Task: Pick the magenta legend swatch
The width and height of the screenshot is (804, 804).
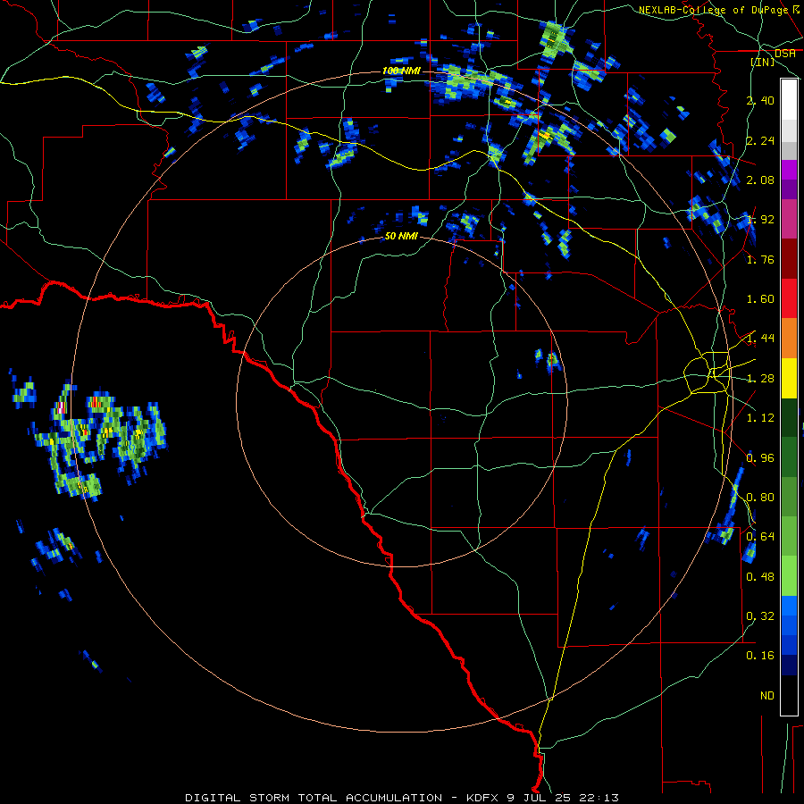Action: pos(789,170)
